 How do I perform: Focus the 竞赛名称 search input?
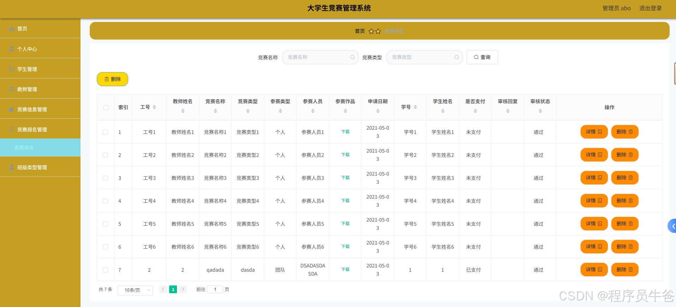[320, 57]
